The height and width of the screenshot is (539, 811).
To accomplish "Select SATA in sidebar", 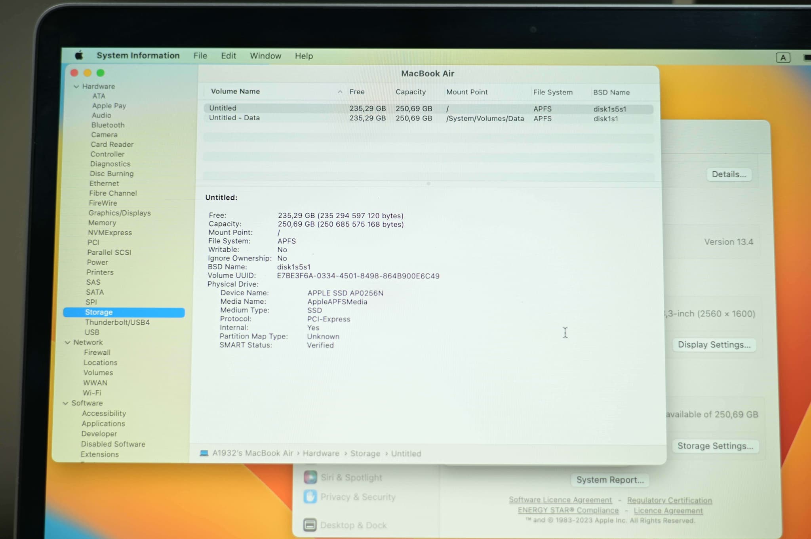I will point(95,292).
